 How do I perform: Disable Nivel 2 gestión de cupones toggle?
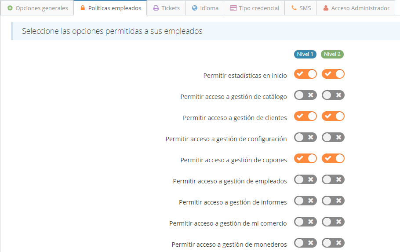pyautogui.click(x=333, y=158)
